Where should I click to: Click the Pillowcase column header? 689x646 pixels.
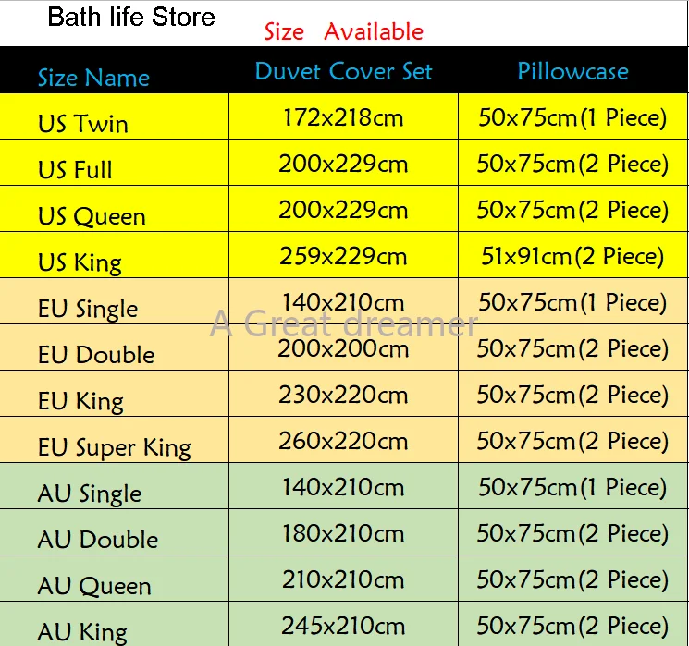coord(572,72)
